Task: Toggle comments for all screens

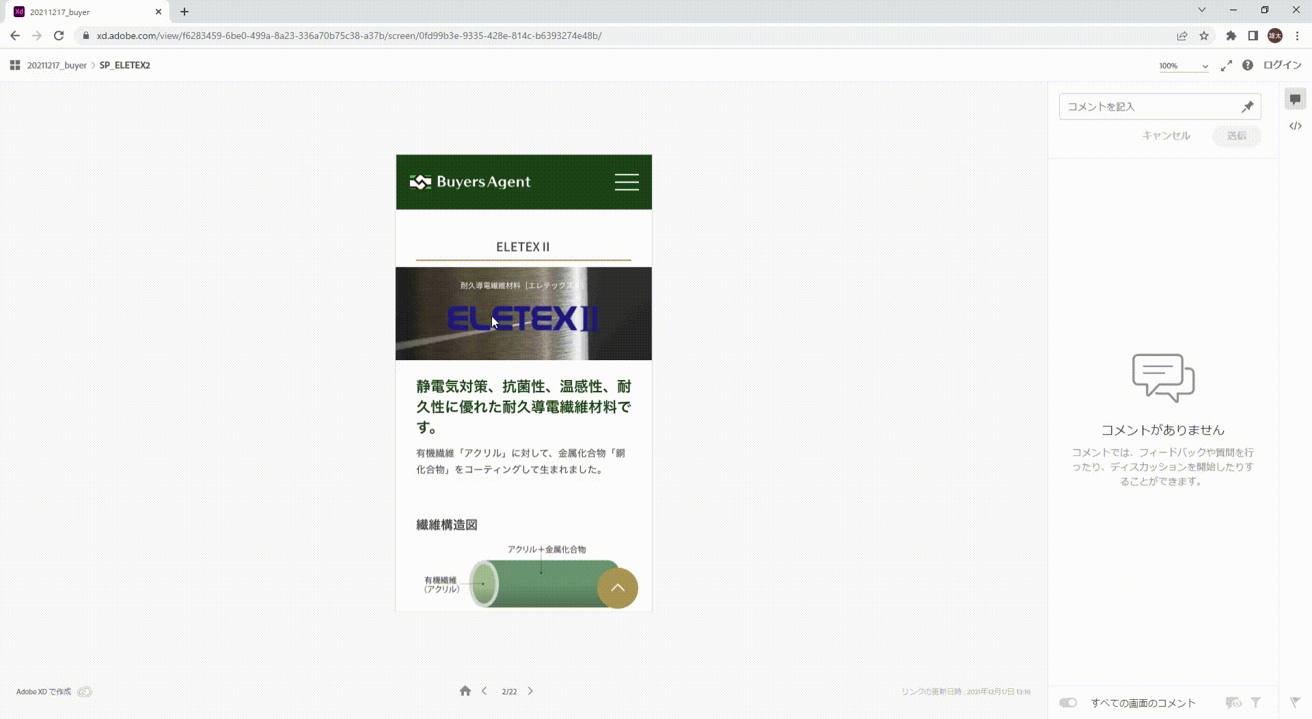Action: [1068, 703]
